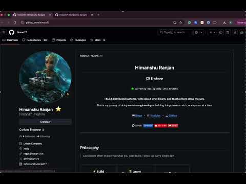The image size is (246, 184).
Task: Open the white square extension icon
Action: tap(202, 22)
